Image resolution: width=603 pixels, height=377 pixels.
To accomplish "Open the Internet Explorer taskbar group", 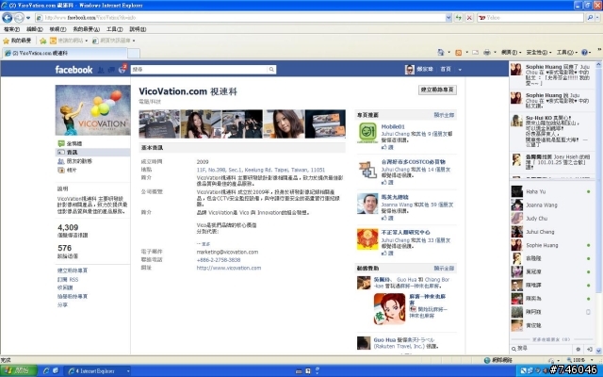I will [97, 370].
